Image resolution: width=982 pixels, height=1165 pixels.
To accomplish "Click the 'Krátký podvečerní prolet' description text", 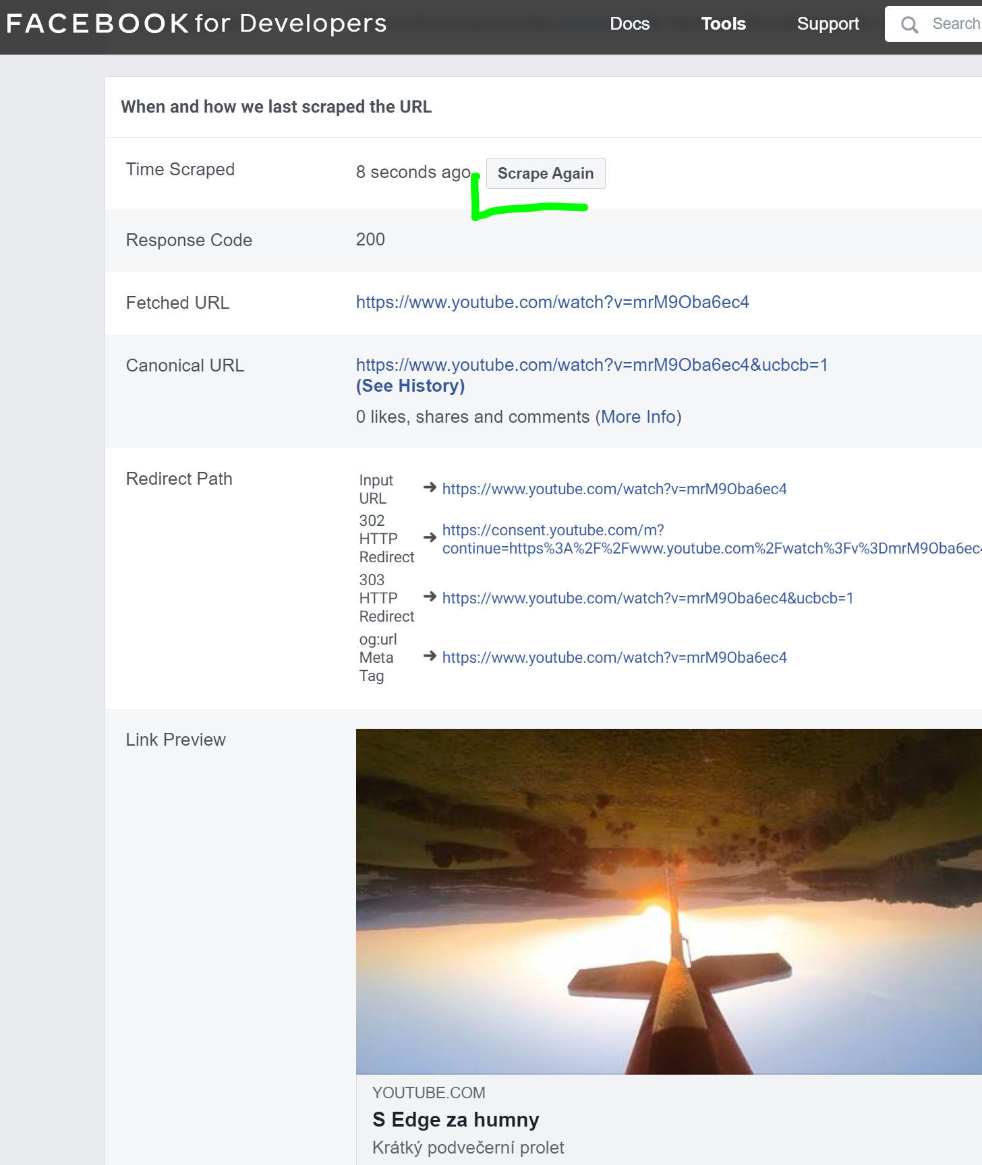I will click(x=467, y=1147).
